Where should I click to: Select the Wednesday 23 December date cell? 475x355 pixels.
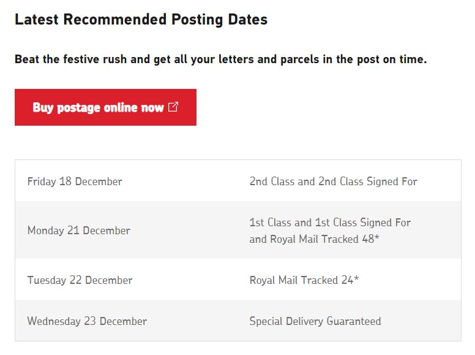tap(87, 321)
